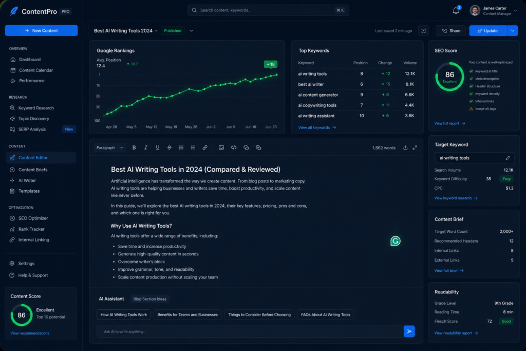Select Content Editor in the sidebar

coord(41,158)
